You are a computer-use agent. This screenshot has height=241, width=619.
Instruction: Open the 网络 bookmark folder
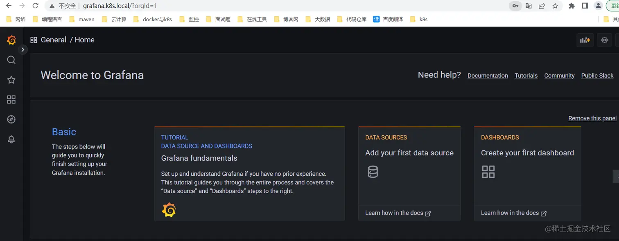(16, 19)
